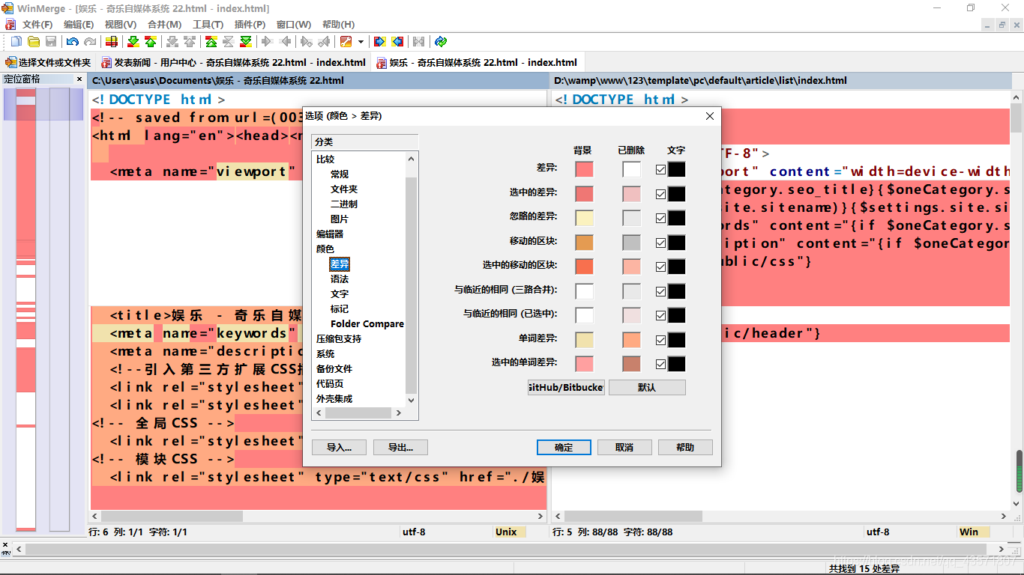Jump to the first difference

point(211,42)
